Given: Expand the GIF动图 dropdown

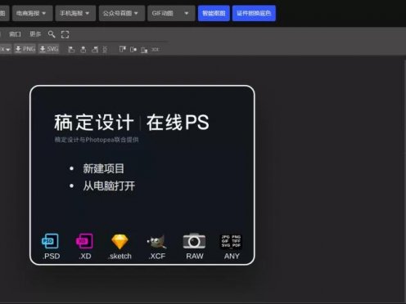Looking at the screenshot, I should coord(171,13).
